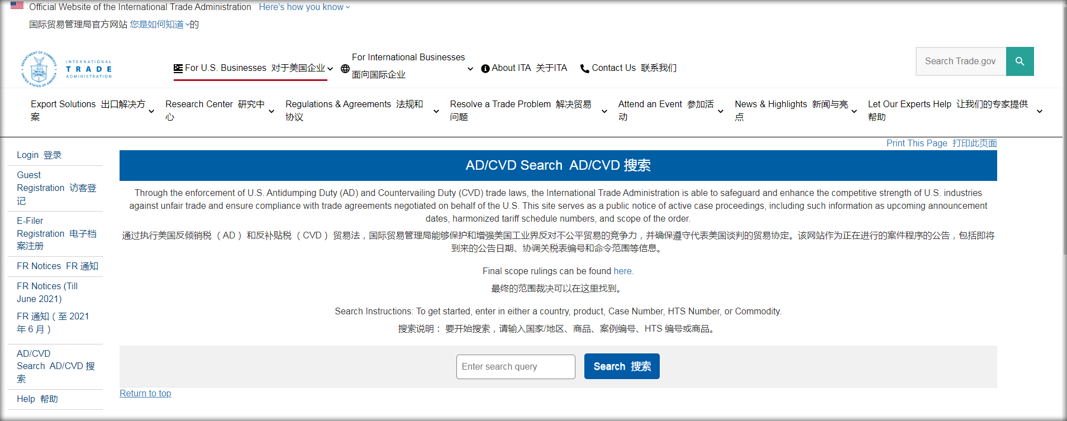The width and height of the screenshot is (1067, 421).
Task: Focus the Enter search query field
Action: pos(516,367)
